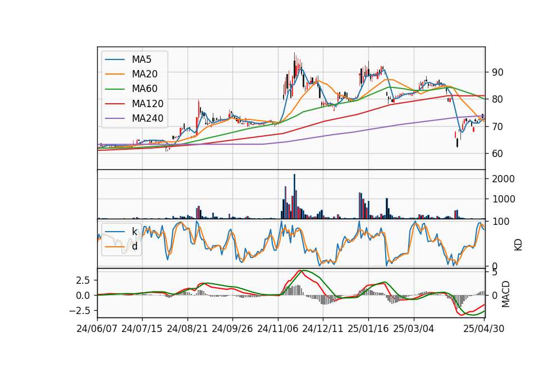Screen dimensions: 539x387
Task: Click the 24/07/15 date axis label
Action: pyautogui.click(x=141, y=329)
